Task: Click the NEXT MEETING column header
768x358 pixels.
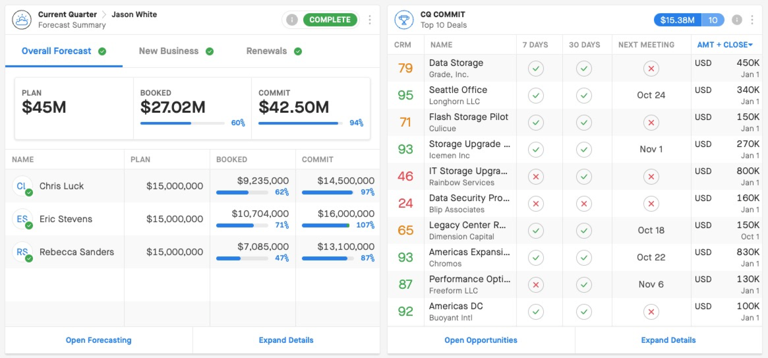Action: 647,45
